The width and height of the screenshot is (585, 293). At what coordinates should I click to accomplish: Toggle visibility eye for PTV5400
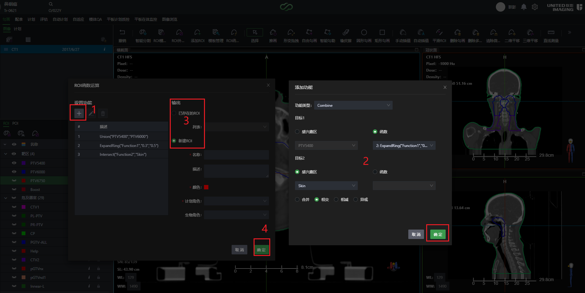tap(14, 163)
